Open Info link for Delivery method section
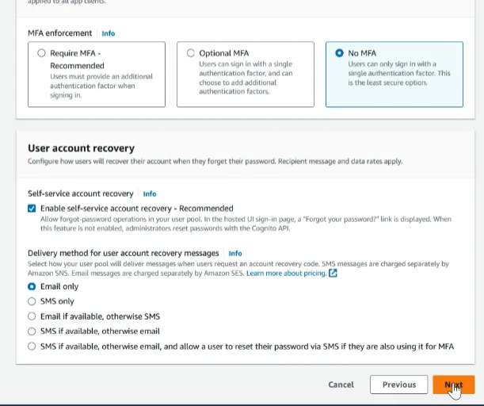Screen dimensions: 484x406 tap(235, 254)
